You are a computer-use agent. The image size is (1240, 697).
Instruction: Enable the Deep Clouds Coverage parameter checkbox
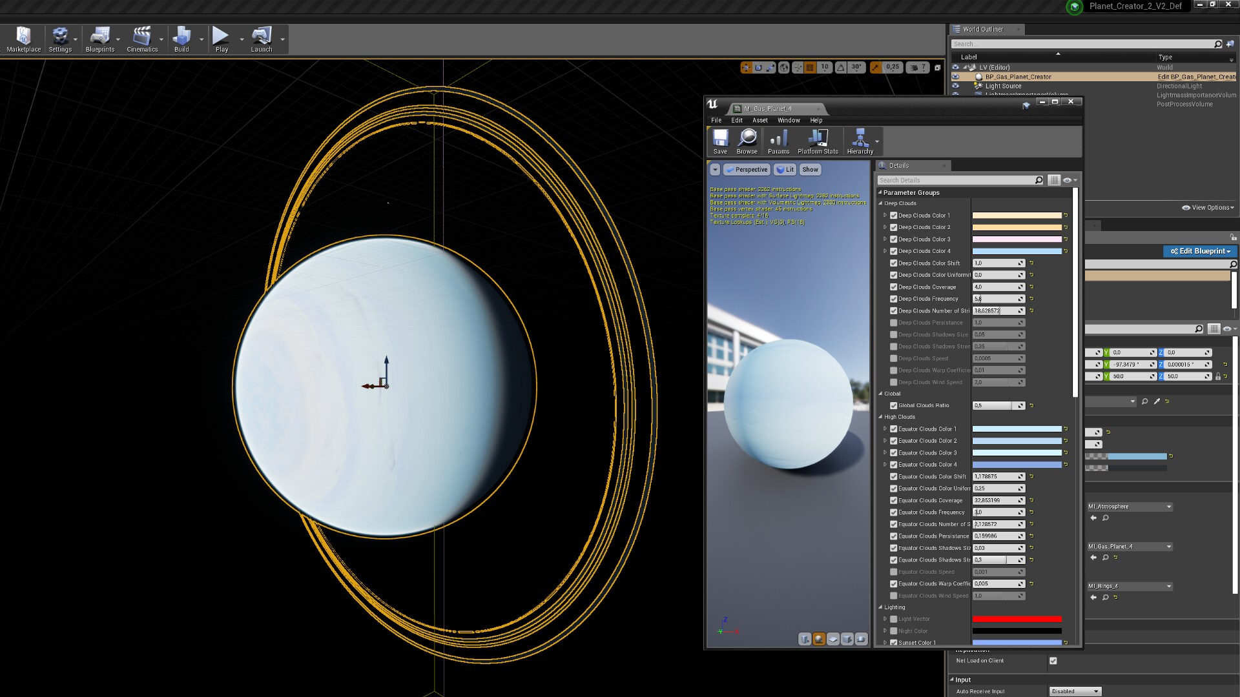pos(894,287)
